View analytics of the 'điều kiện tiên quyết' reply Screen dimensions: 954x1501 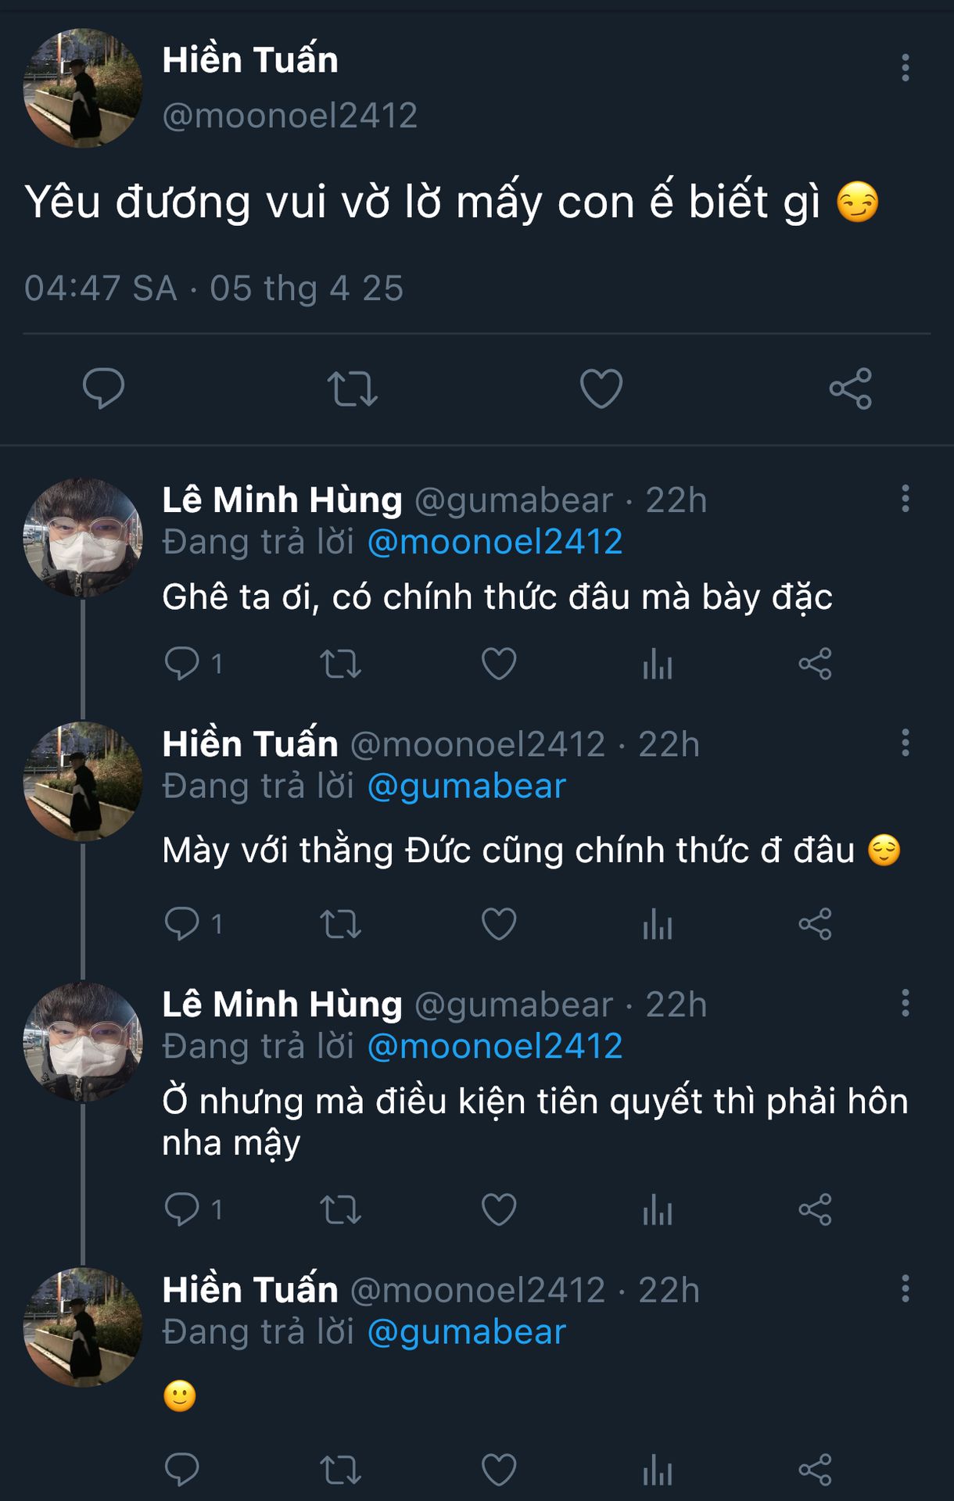pos(658,1209)
